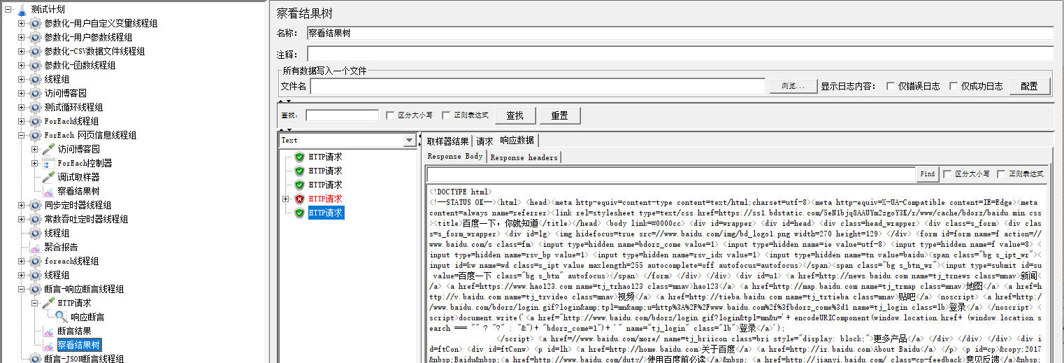Expand the 同步定时器线程组 node
Viewport: 1064px width, 363px height.
click(21, 205)
